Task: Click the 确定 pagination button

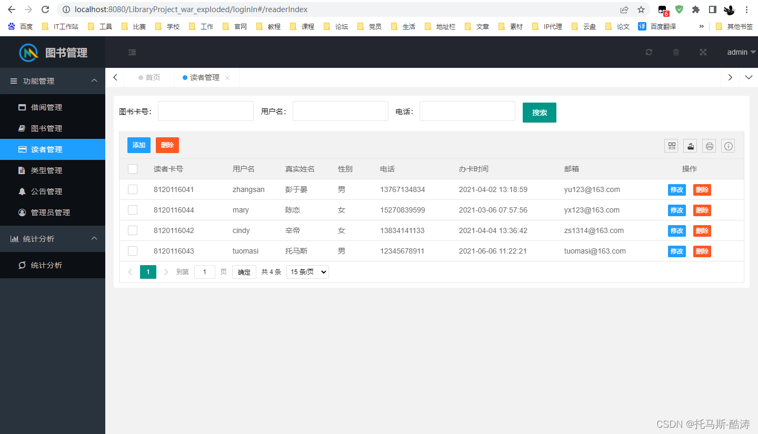Action: click(244, 272)
